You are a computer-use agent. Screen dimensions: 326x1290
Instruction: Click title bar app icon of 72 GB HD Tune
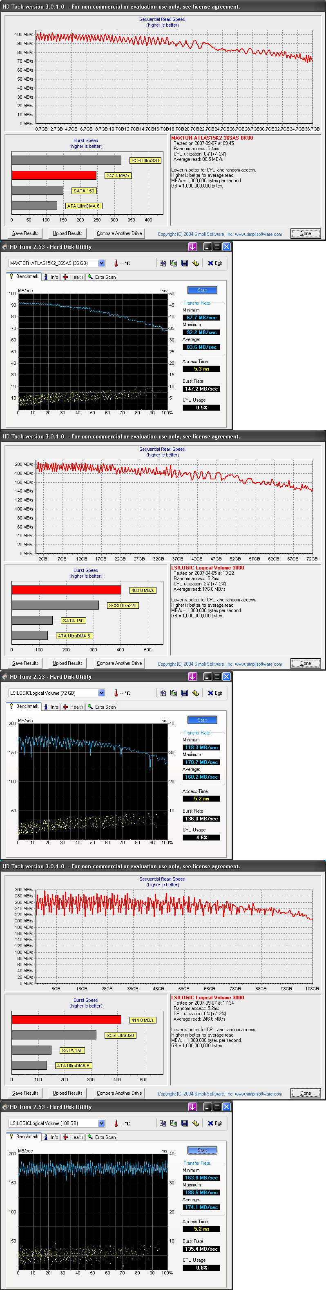[5, 677]
